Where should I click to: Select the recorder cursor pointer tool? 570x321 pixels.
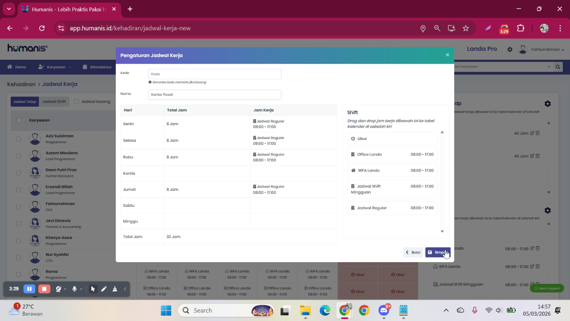pos(93,289)
